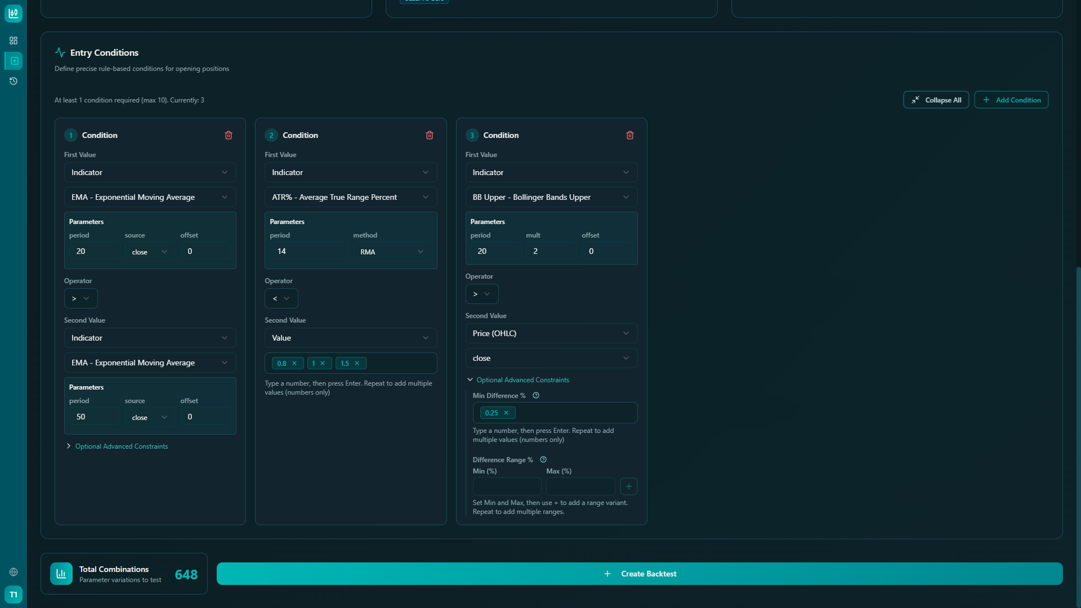Select the new backtest icon in sidebar
This screenshot has width=1081, height=608.
pyautogui.click(x=15, y=61)
